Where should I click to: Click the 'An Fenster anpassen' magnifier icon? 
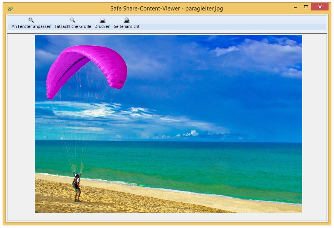coord(31,20)
